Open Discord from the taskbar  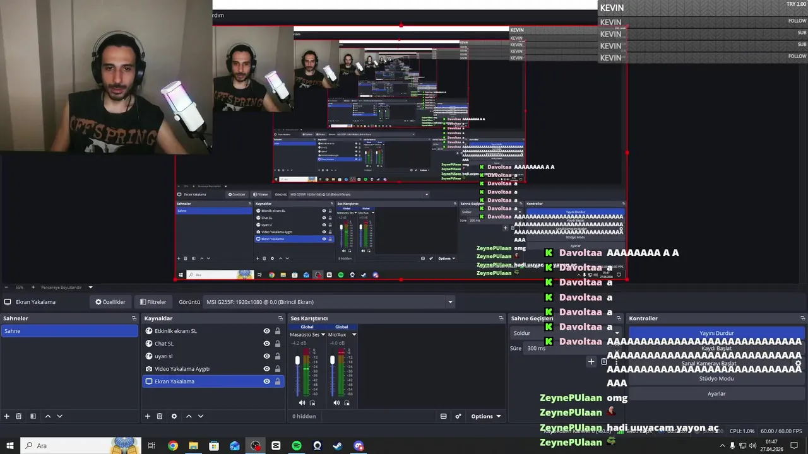pos(359,446)
